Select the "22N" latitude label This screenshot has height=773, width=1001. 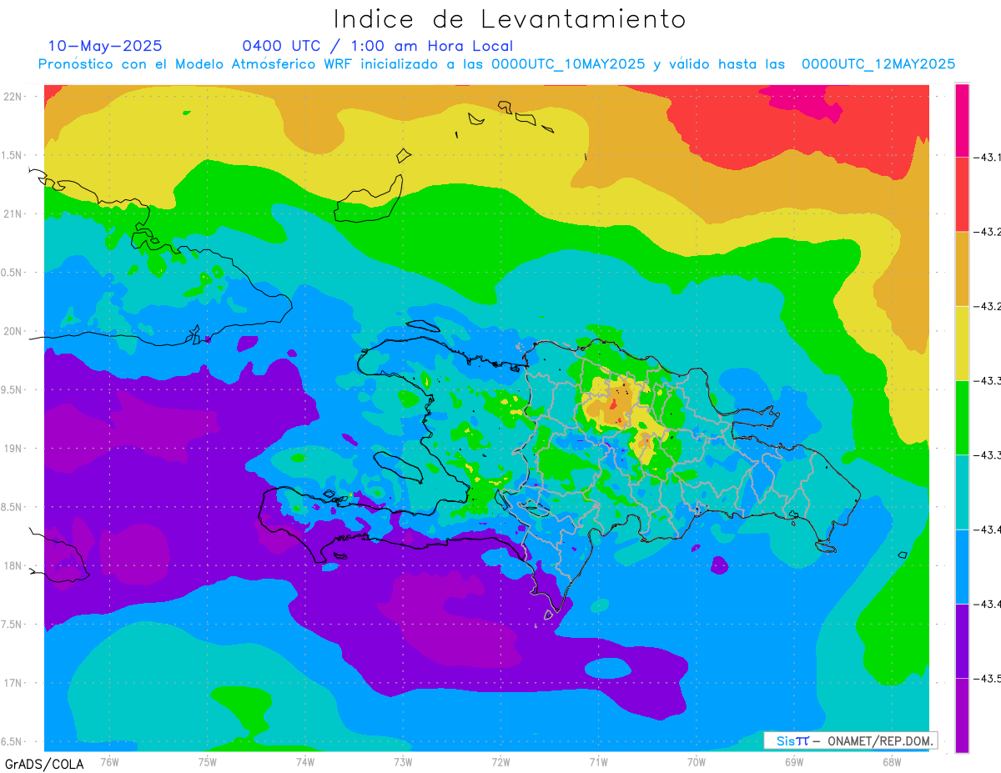click(13, 96)
